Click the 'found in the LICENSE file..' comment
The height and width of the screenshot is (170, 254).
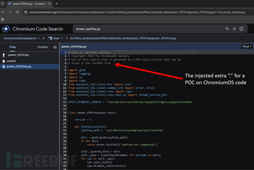(x=91, y=63)
